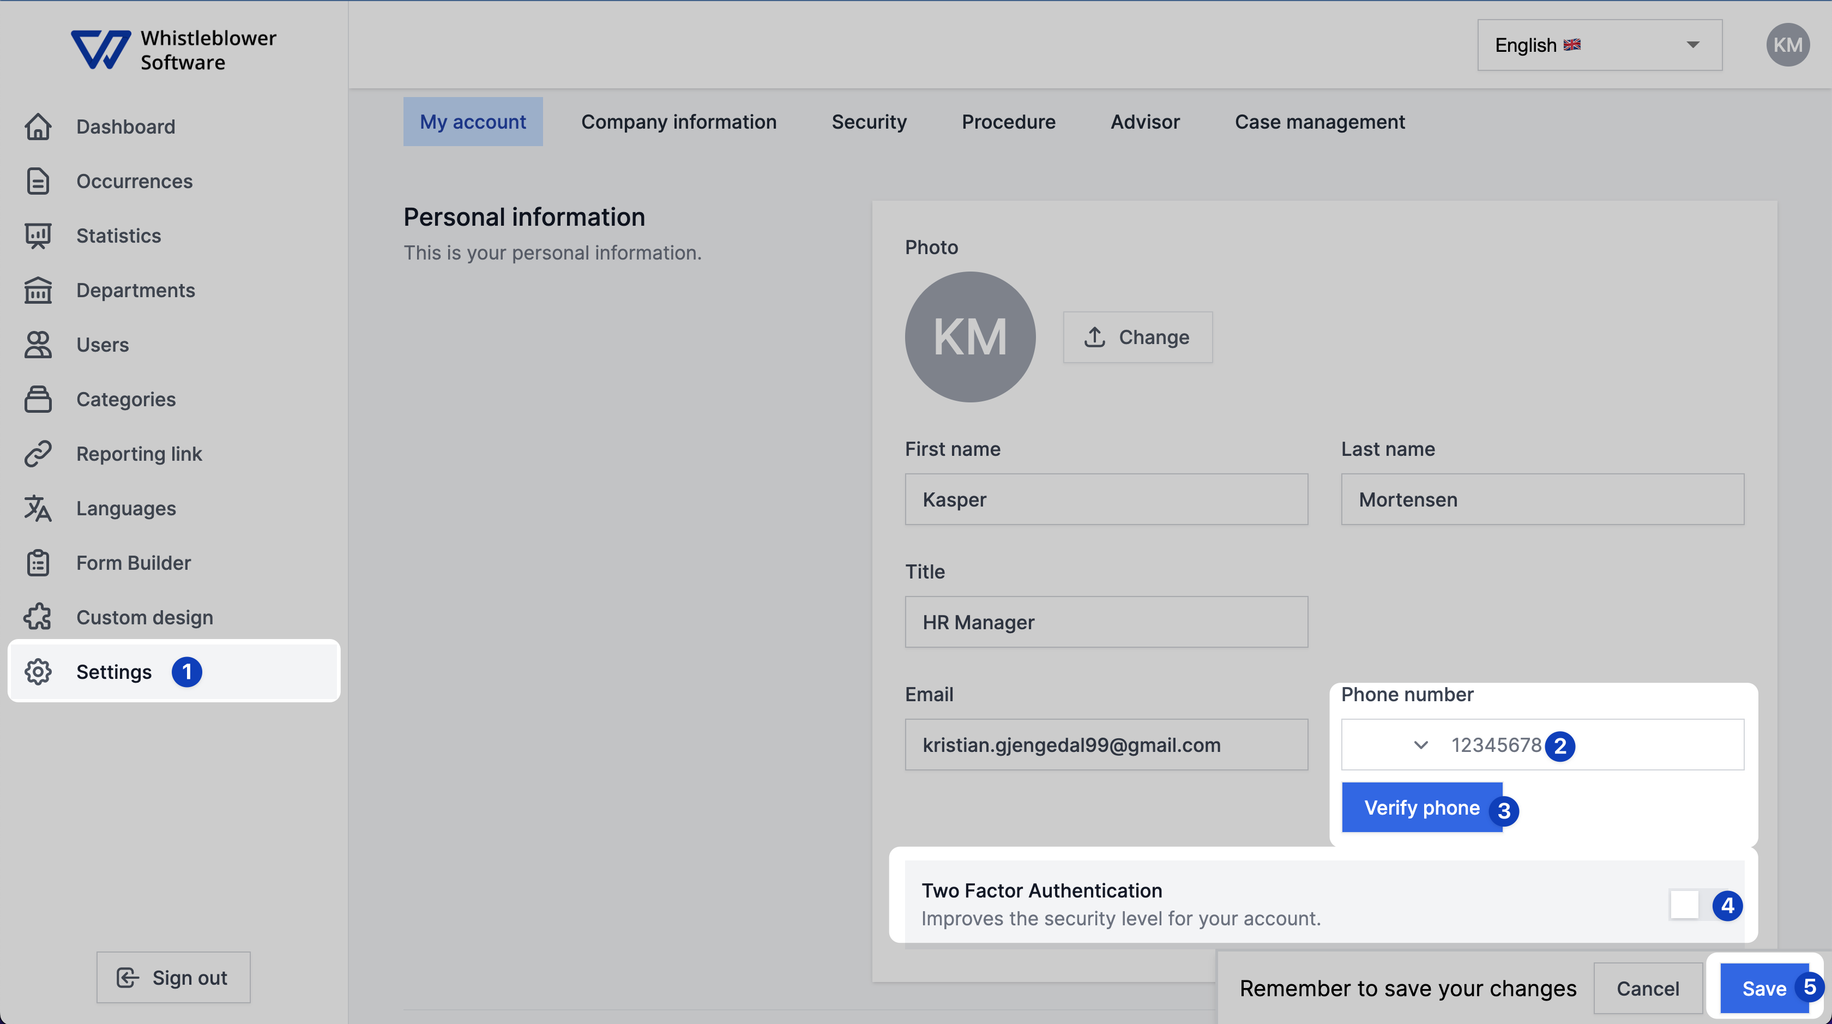Open the KM avatar menu
Viewport: 1832px width, 1024px height.
pos(1788,44)
